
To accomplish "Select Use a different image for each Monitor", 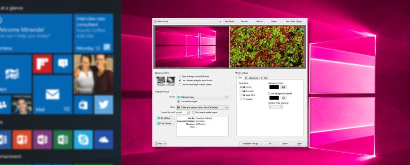I will pos(196,80).
